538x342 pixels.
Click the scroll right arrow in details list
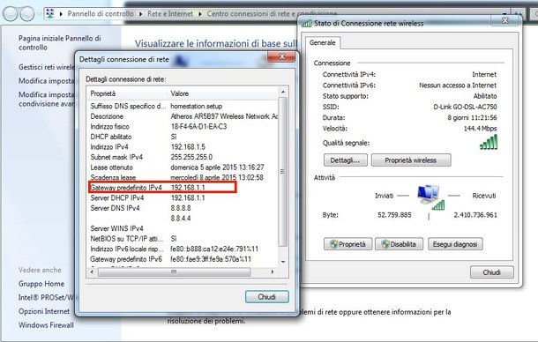[273, 272]
